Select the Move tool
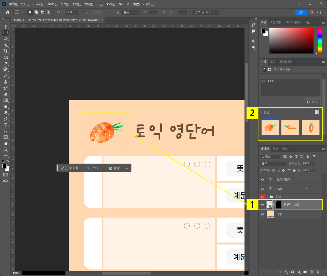The height and width of the screenshot is (276, 327). click(6, 27)
